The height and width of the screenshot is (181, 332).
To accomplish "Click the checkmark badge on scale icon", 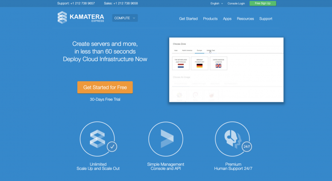I will tap(112, 147).
